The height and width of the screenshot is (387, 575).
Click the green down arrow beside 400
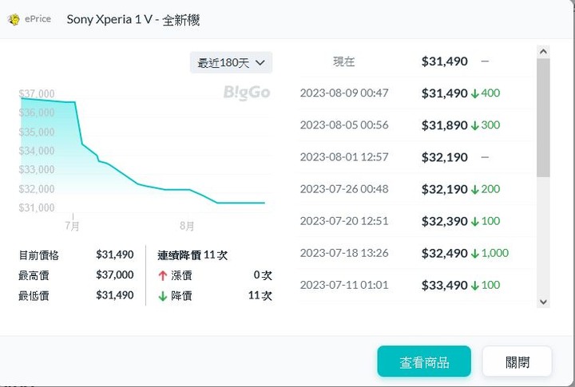(475, 93)
